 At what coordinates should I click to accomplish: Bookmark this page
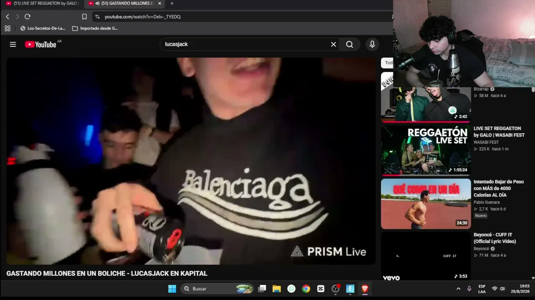pos(84,17)
